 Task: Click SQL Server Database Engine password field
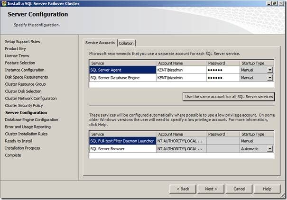click(x=223, y=78)
